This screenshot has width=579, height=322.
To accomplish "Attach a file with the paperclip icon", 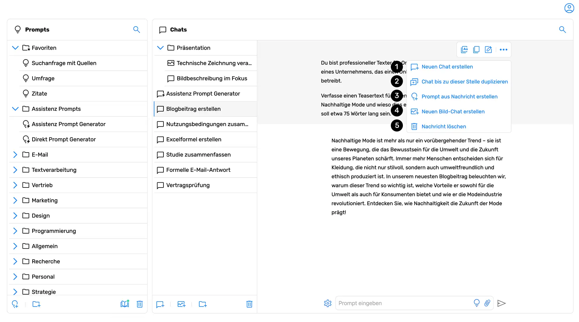I will point(487,303).
